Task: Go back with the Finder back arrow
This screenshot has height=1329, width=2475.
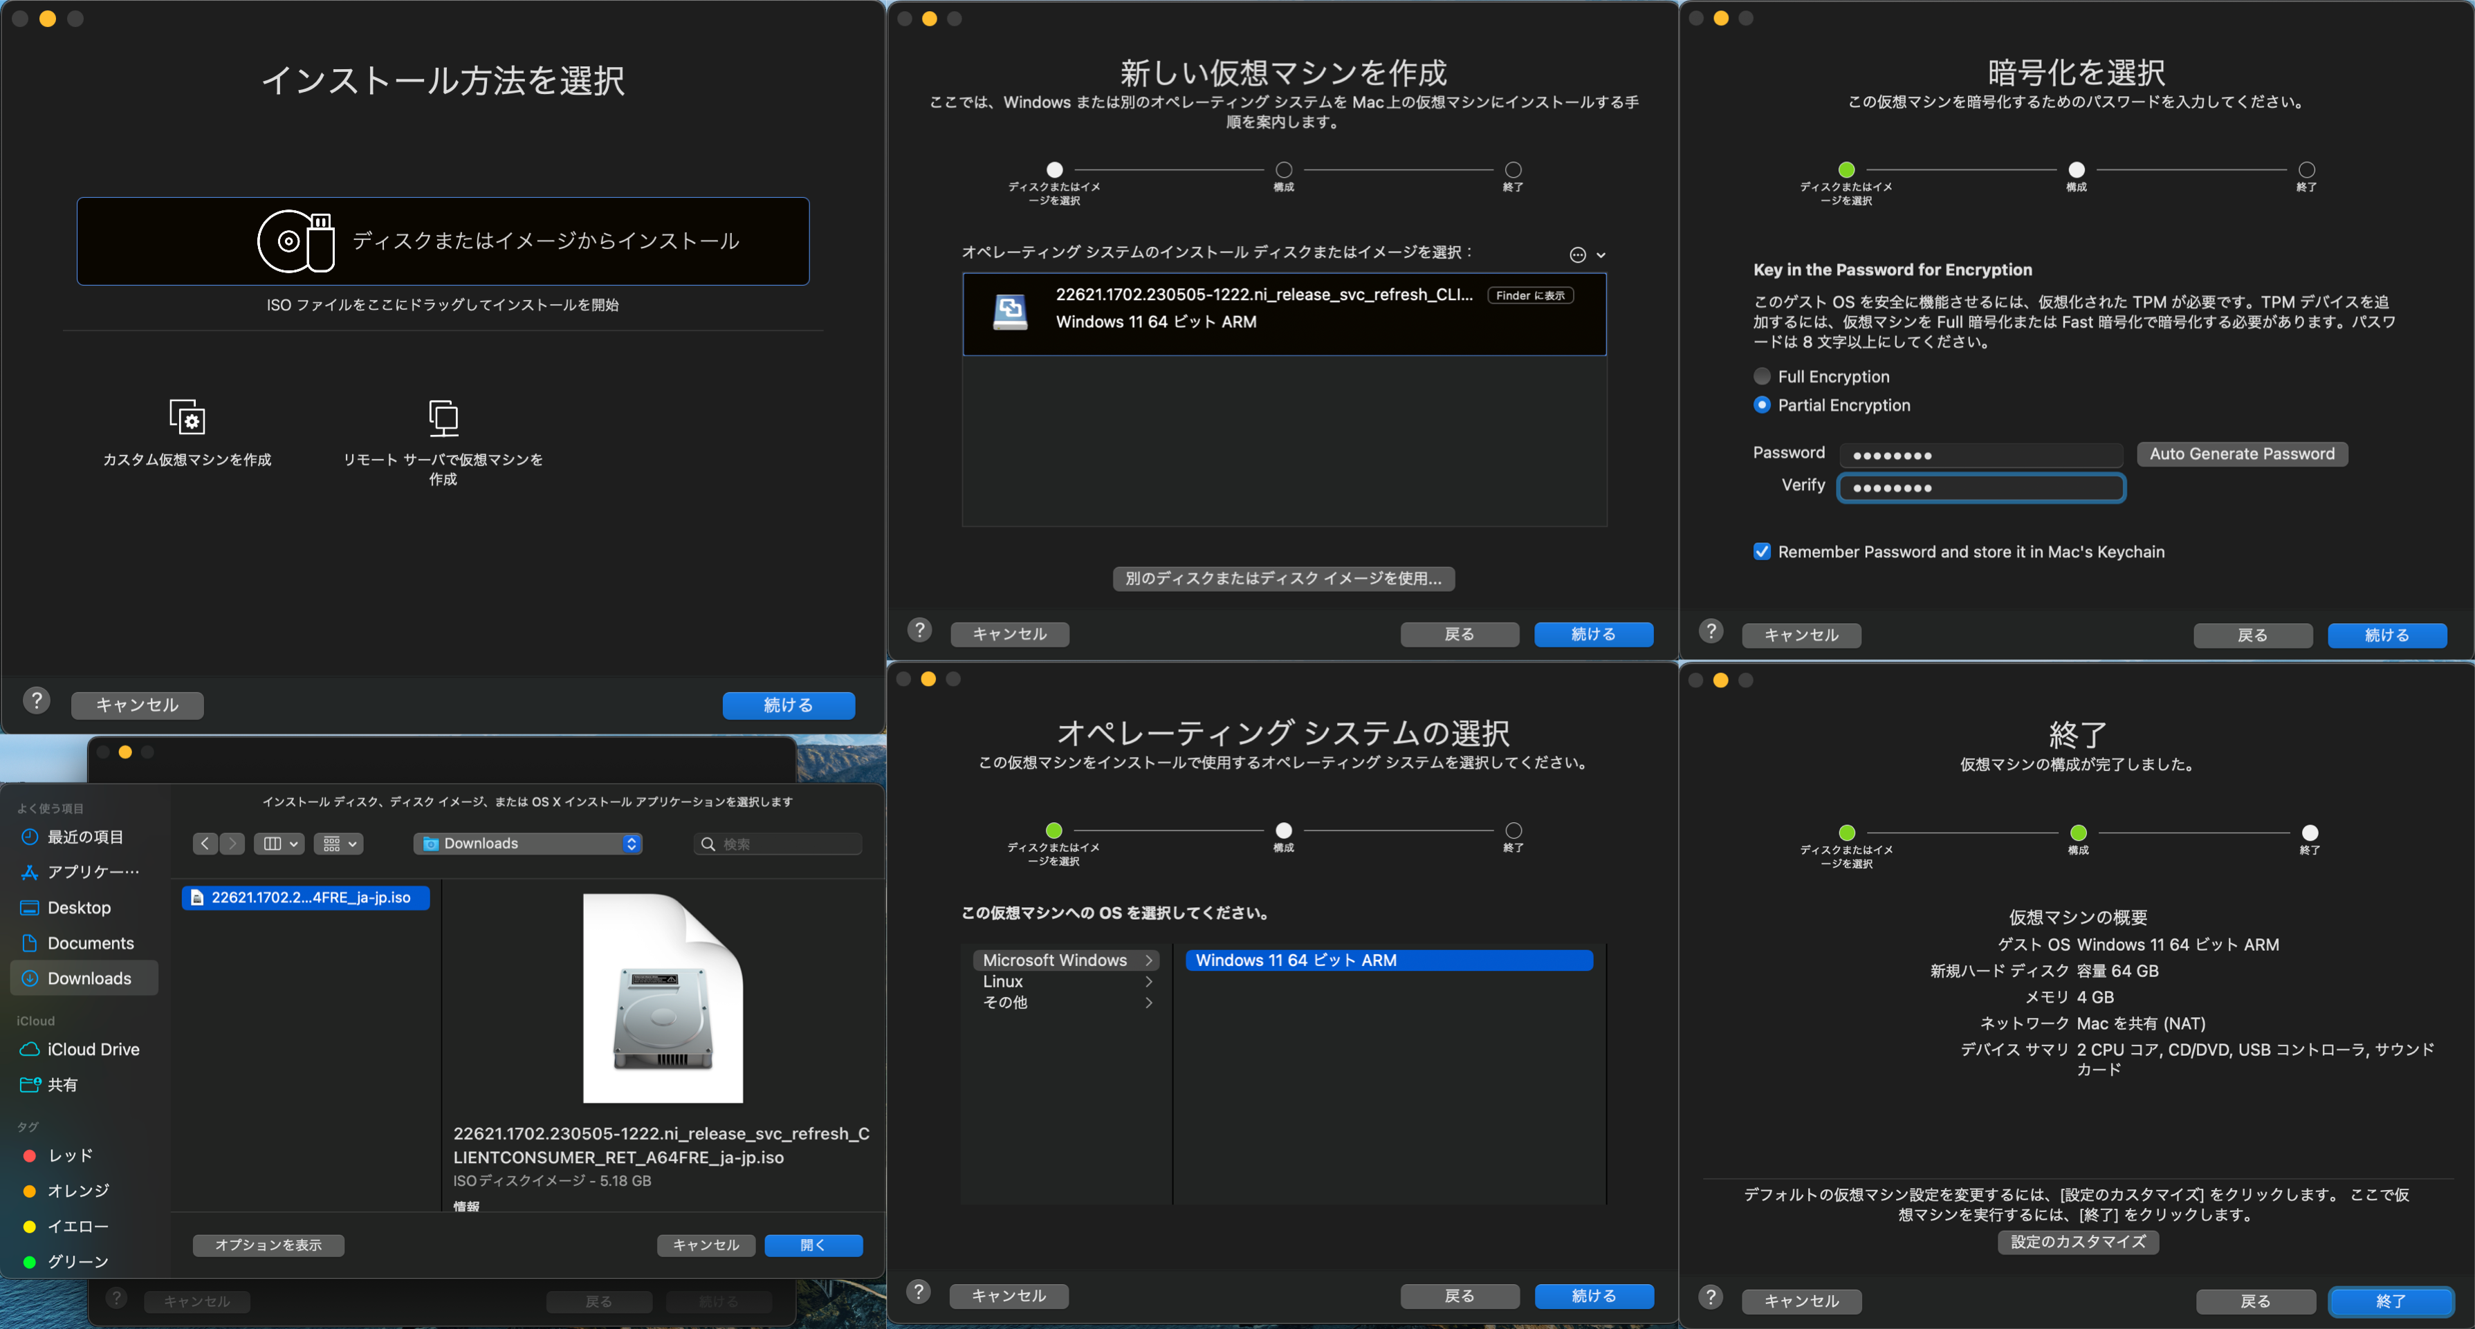Action: coord(205,843)
